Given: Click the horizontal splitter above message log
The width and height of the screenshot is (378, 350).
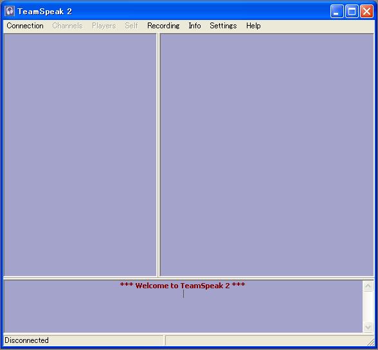Looking at the screenshot, I should pyautogui.click(x=189, y=278).
